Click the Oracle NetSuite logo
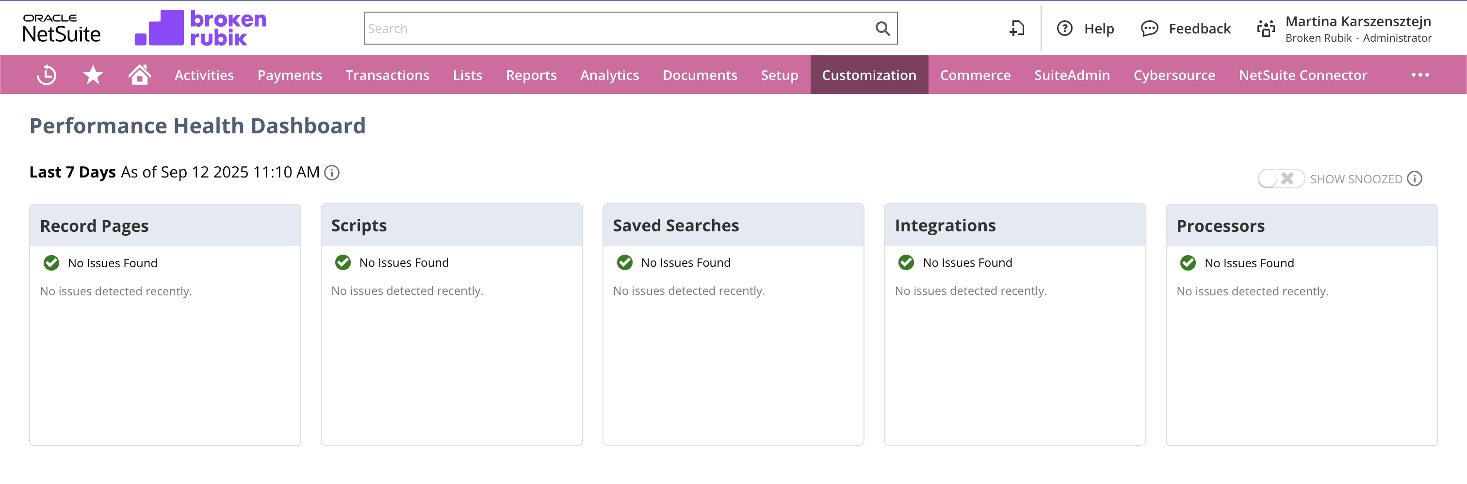This screenshot has width=1467, height=484. pyautogui.click(x=62, y=27)
